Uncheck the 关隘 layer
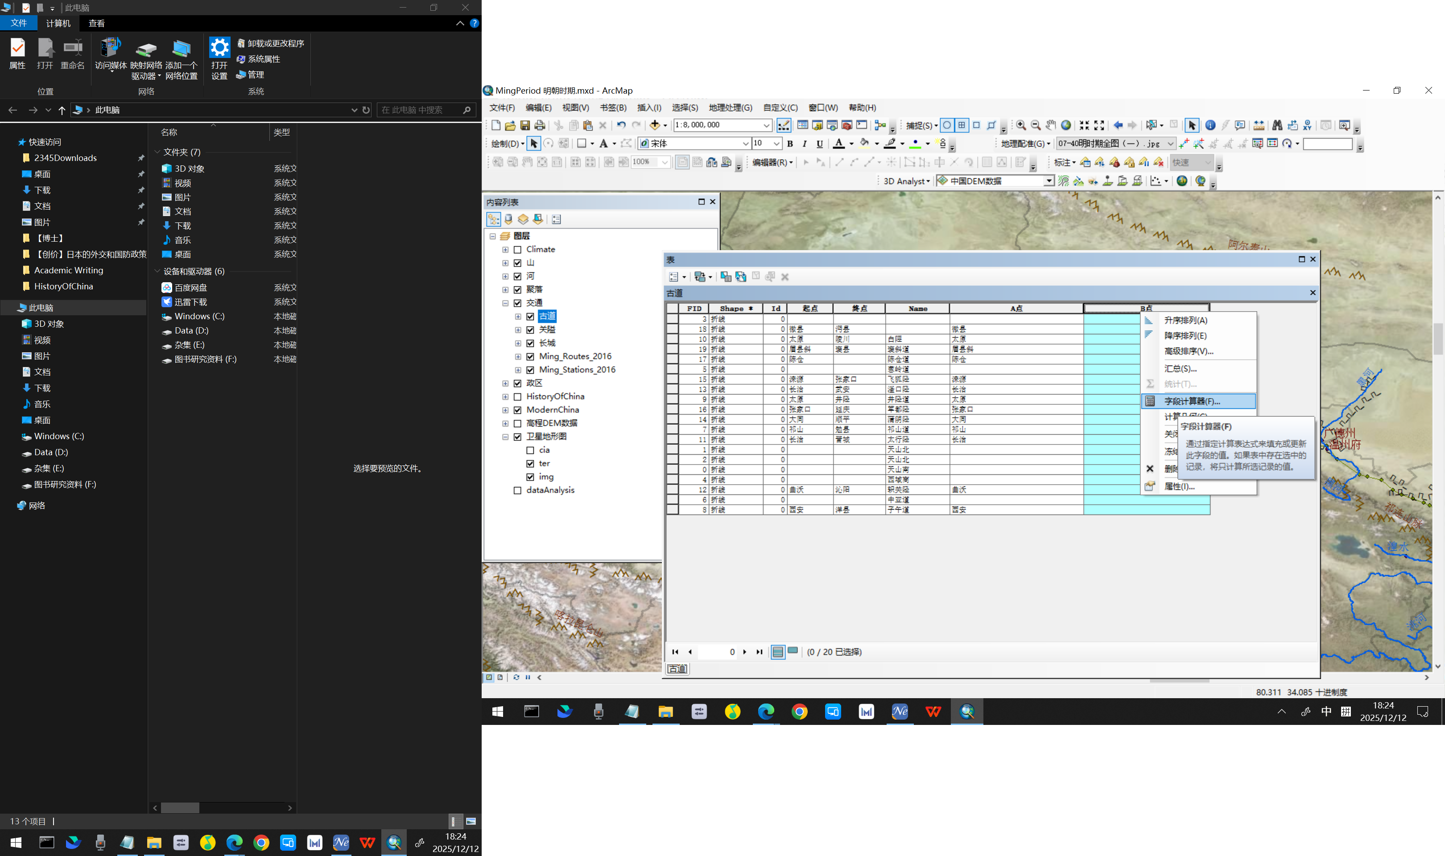 pyautogui.click(x=530, y=330)
